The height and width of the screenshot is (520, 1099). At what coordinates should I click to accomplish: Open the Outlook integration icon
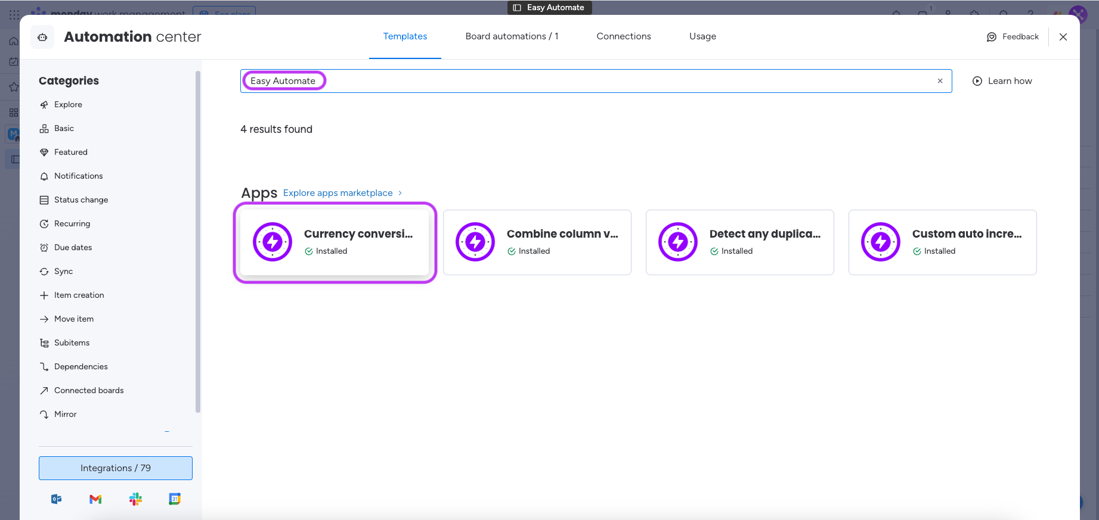tap(57, 499)
